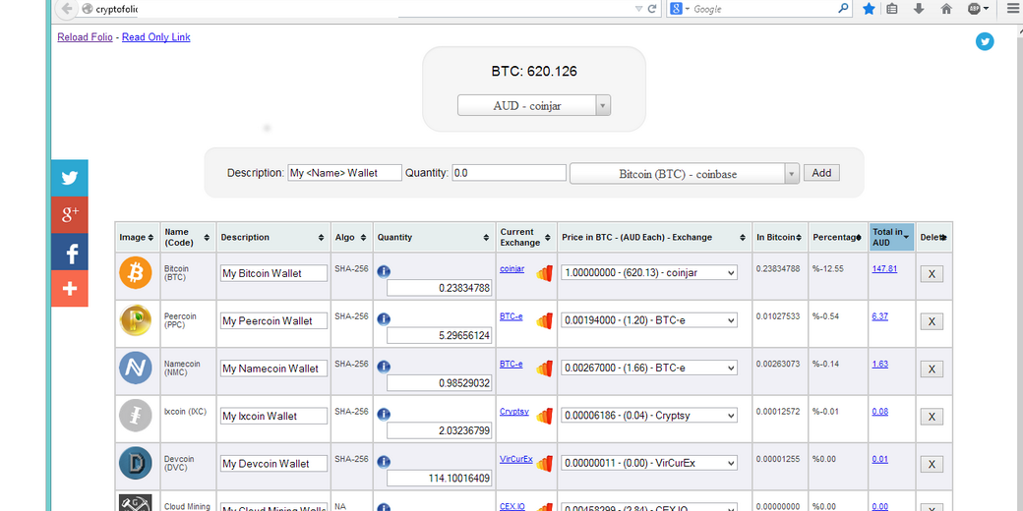Viewport: 1023px width, 511px height.
Task: Open chart icon next to Cryptsy
Action: pos(544,416)
